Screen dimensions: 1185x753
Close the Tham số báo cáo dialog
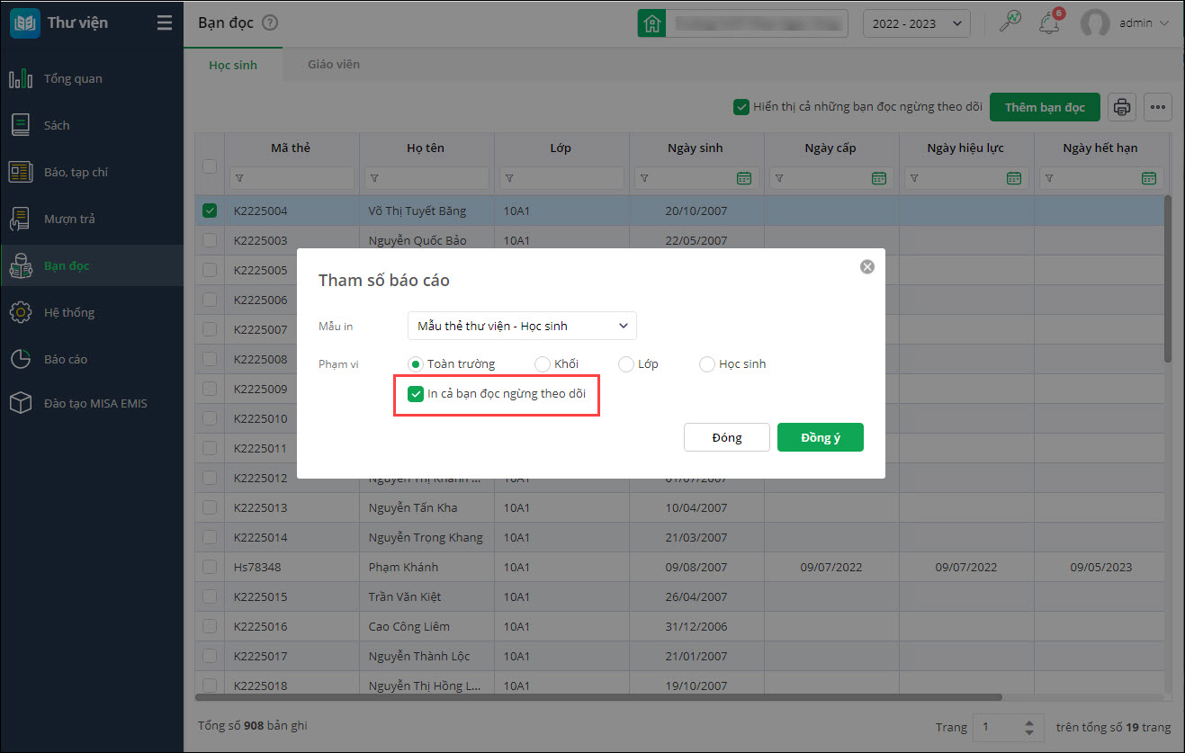[867, 266]
